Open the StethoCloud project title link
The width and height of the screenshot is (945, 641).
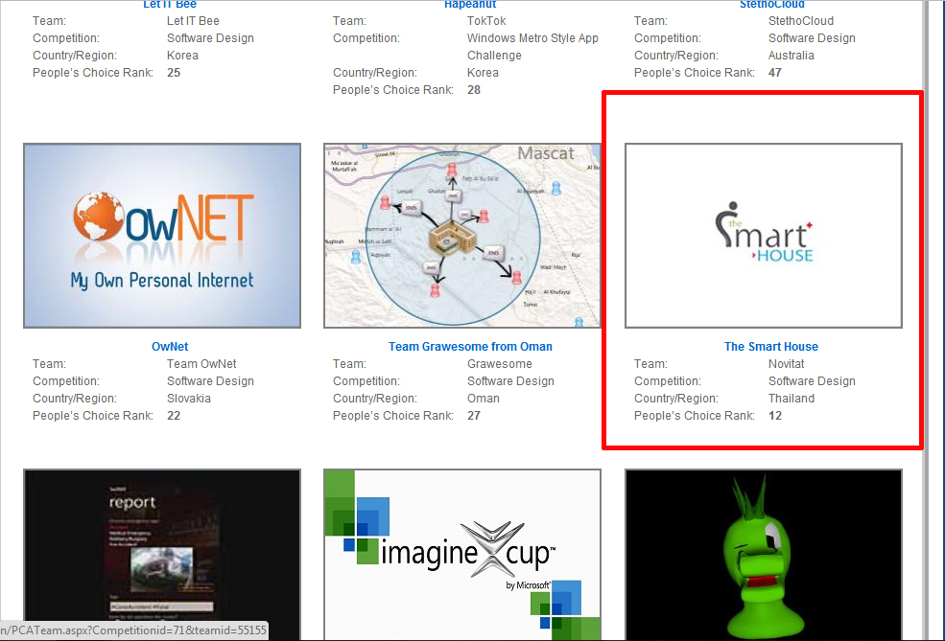tap(771, 5)
